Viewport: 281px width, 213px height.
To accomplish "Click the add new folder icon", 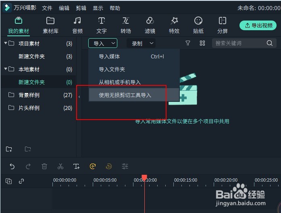I will tap(9, 149).
